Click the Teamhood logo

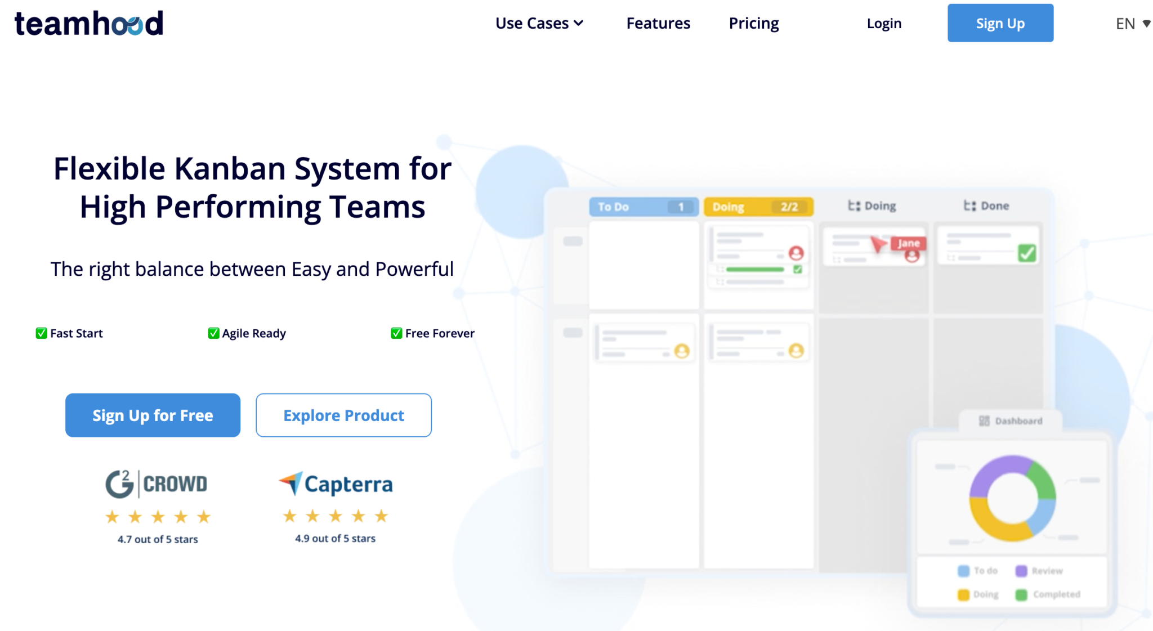tap(88, 24)
